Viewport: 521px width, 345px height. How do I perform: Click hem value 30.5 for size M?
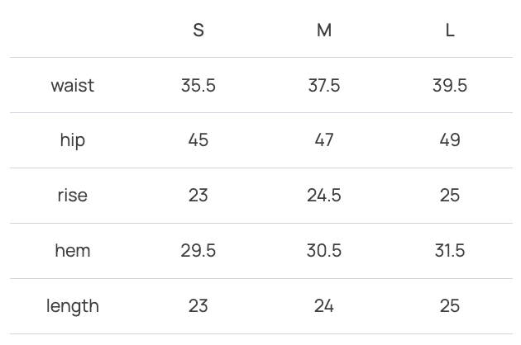(x=324, y=251)
